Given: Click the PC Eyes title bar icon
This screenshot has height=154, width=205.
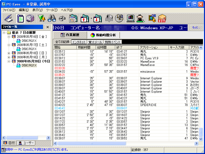Looking at the screenshot, I should (4, 4).
